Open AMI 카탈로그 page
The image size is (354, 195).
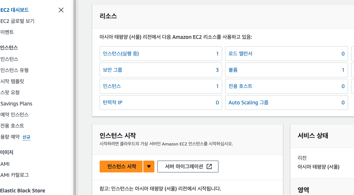(x=15, y=175)
